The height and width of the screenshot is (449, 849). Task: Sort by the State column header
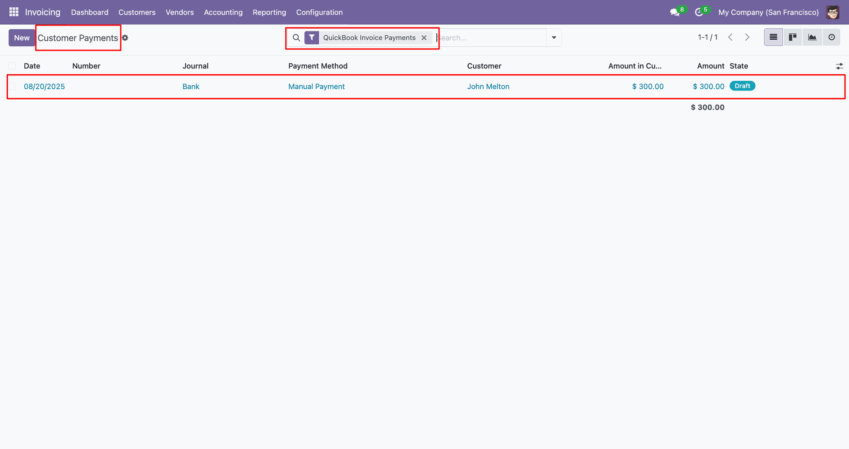[x=739, y=66]
